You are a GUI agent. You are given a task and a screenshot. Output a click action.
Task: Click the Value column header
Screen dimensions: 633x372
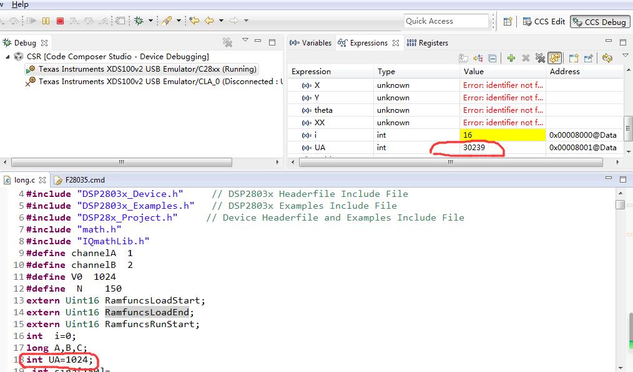(503, 71)
